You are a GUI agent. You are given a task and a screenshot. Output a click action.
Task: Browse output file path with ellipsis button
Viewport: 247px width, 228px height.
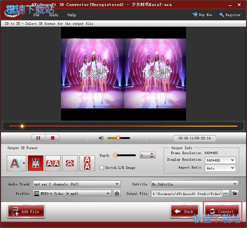226,194
